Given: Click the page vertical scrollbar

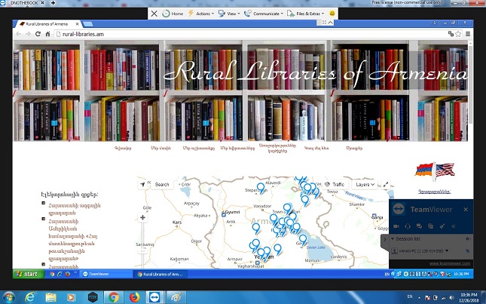Looking at the screenshot, I should point(470,84).
